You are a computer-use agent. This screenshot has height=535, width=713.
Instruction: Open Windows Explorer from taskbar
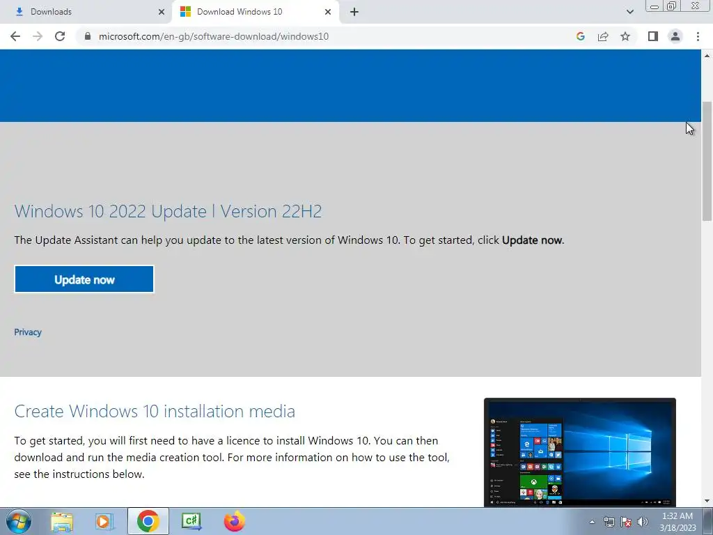point(62,521)
